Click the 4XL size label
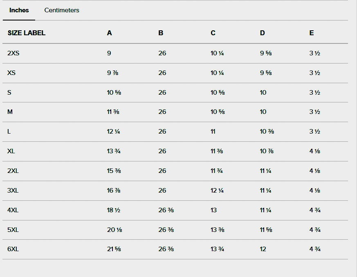 click(x=13, y=210)
